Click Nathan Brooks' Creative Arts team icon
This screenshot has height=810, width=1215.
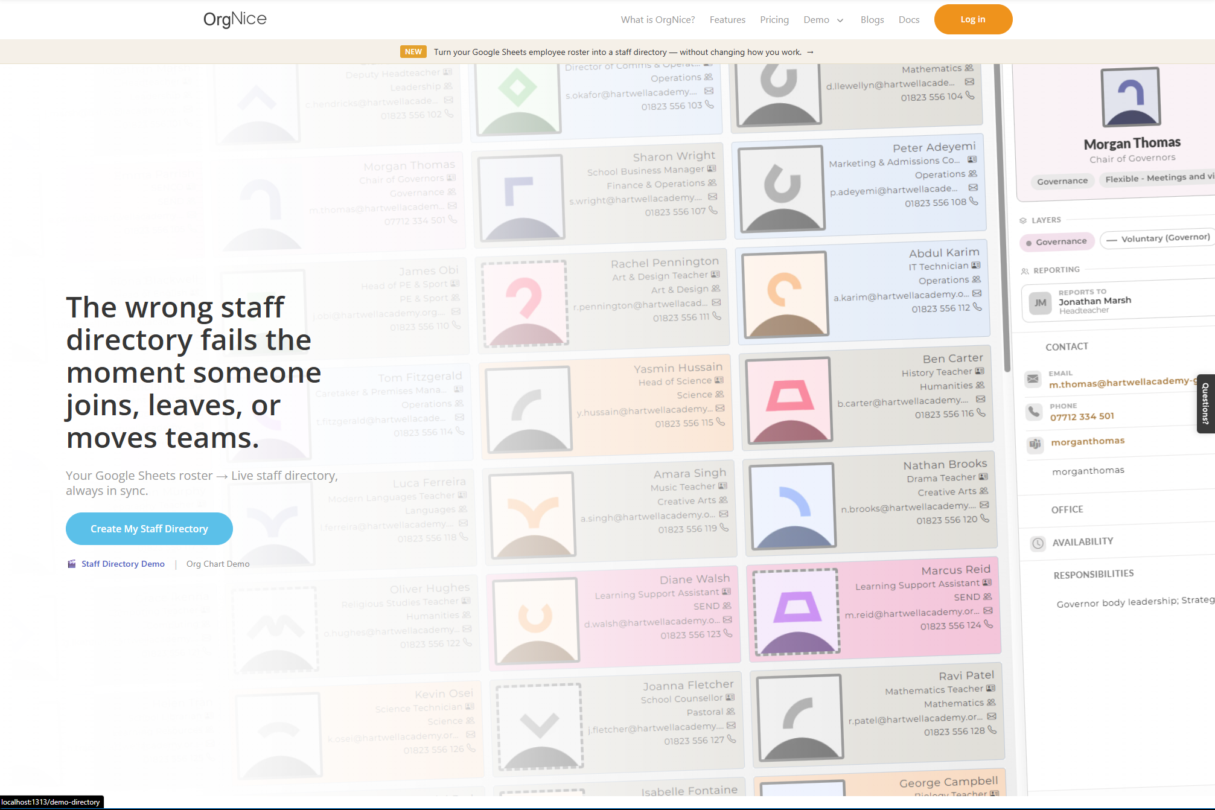coord(984,491)
